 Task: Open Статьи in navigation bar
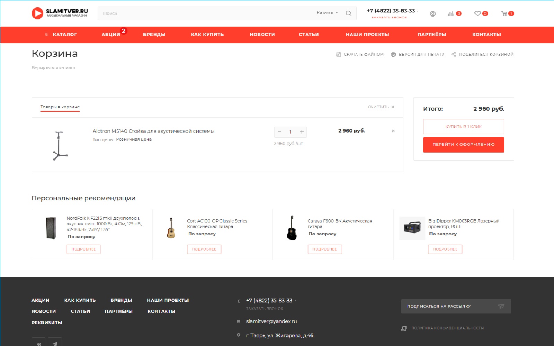pyautogui.click(x=309, y=35)
